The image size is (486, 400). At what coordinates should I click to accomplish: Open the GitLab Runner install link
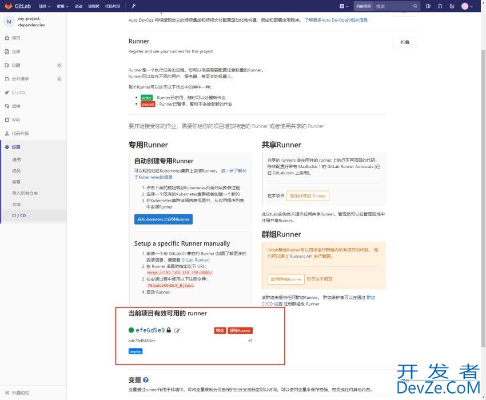click(196, 260)
